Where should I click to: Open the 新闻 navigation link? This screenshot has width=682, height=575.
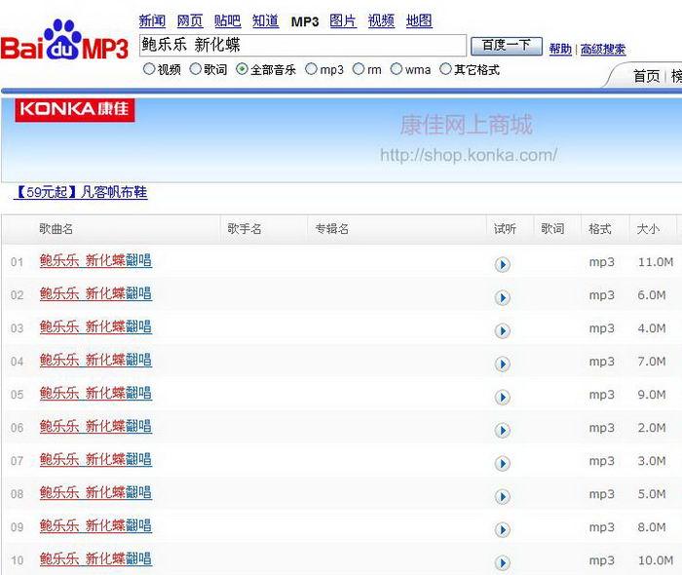pos(152,21)
